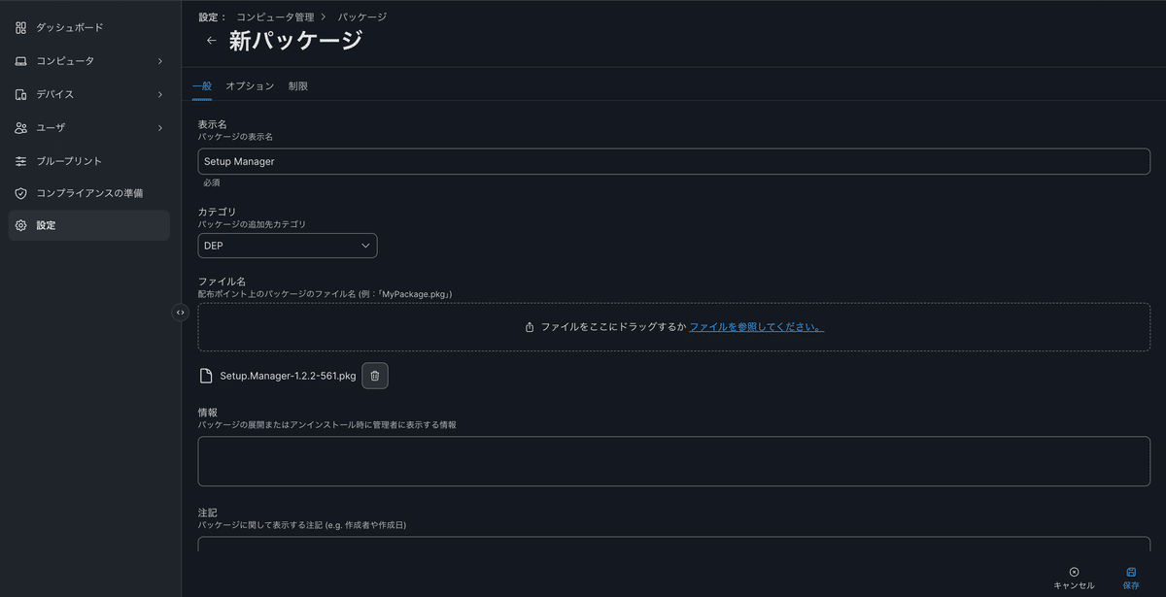This screenshot has width=1166, height=597.
Task: Select the 設定 gear icon in sidebar
Action: (20, 224)
